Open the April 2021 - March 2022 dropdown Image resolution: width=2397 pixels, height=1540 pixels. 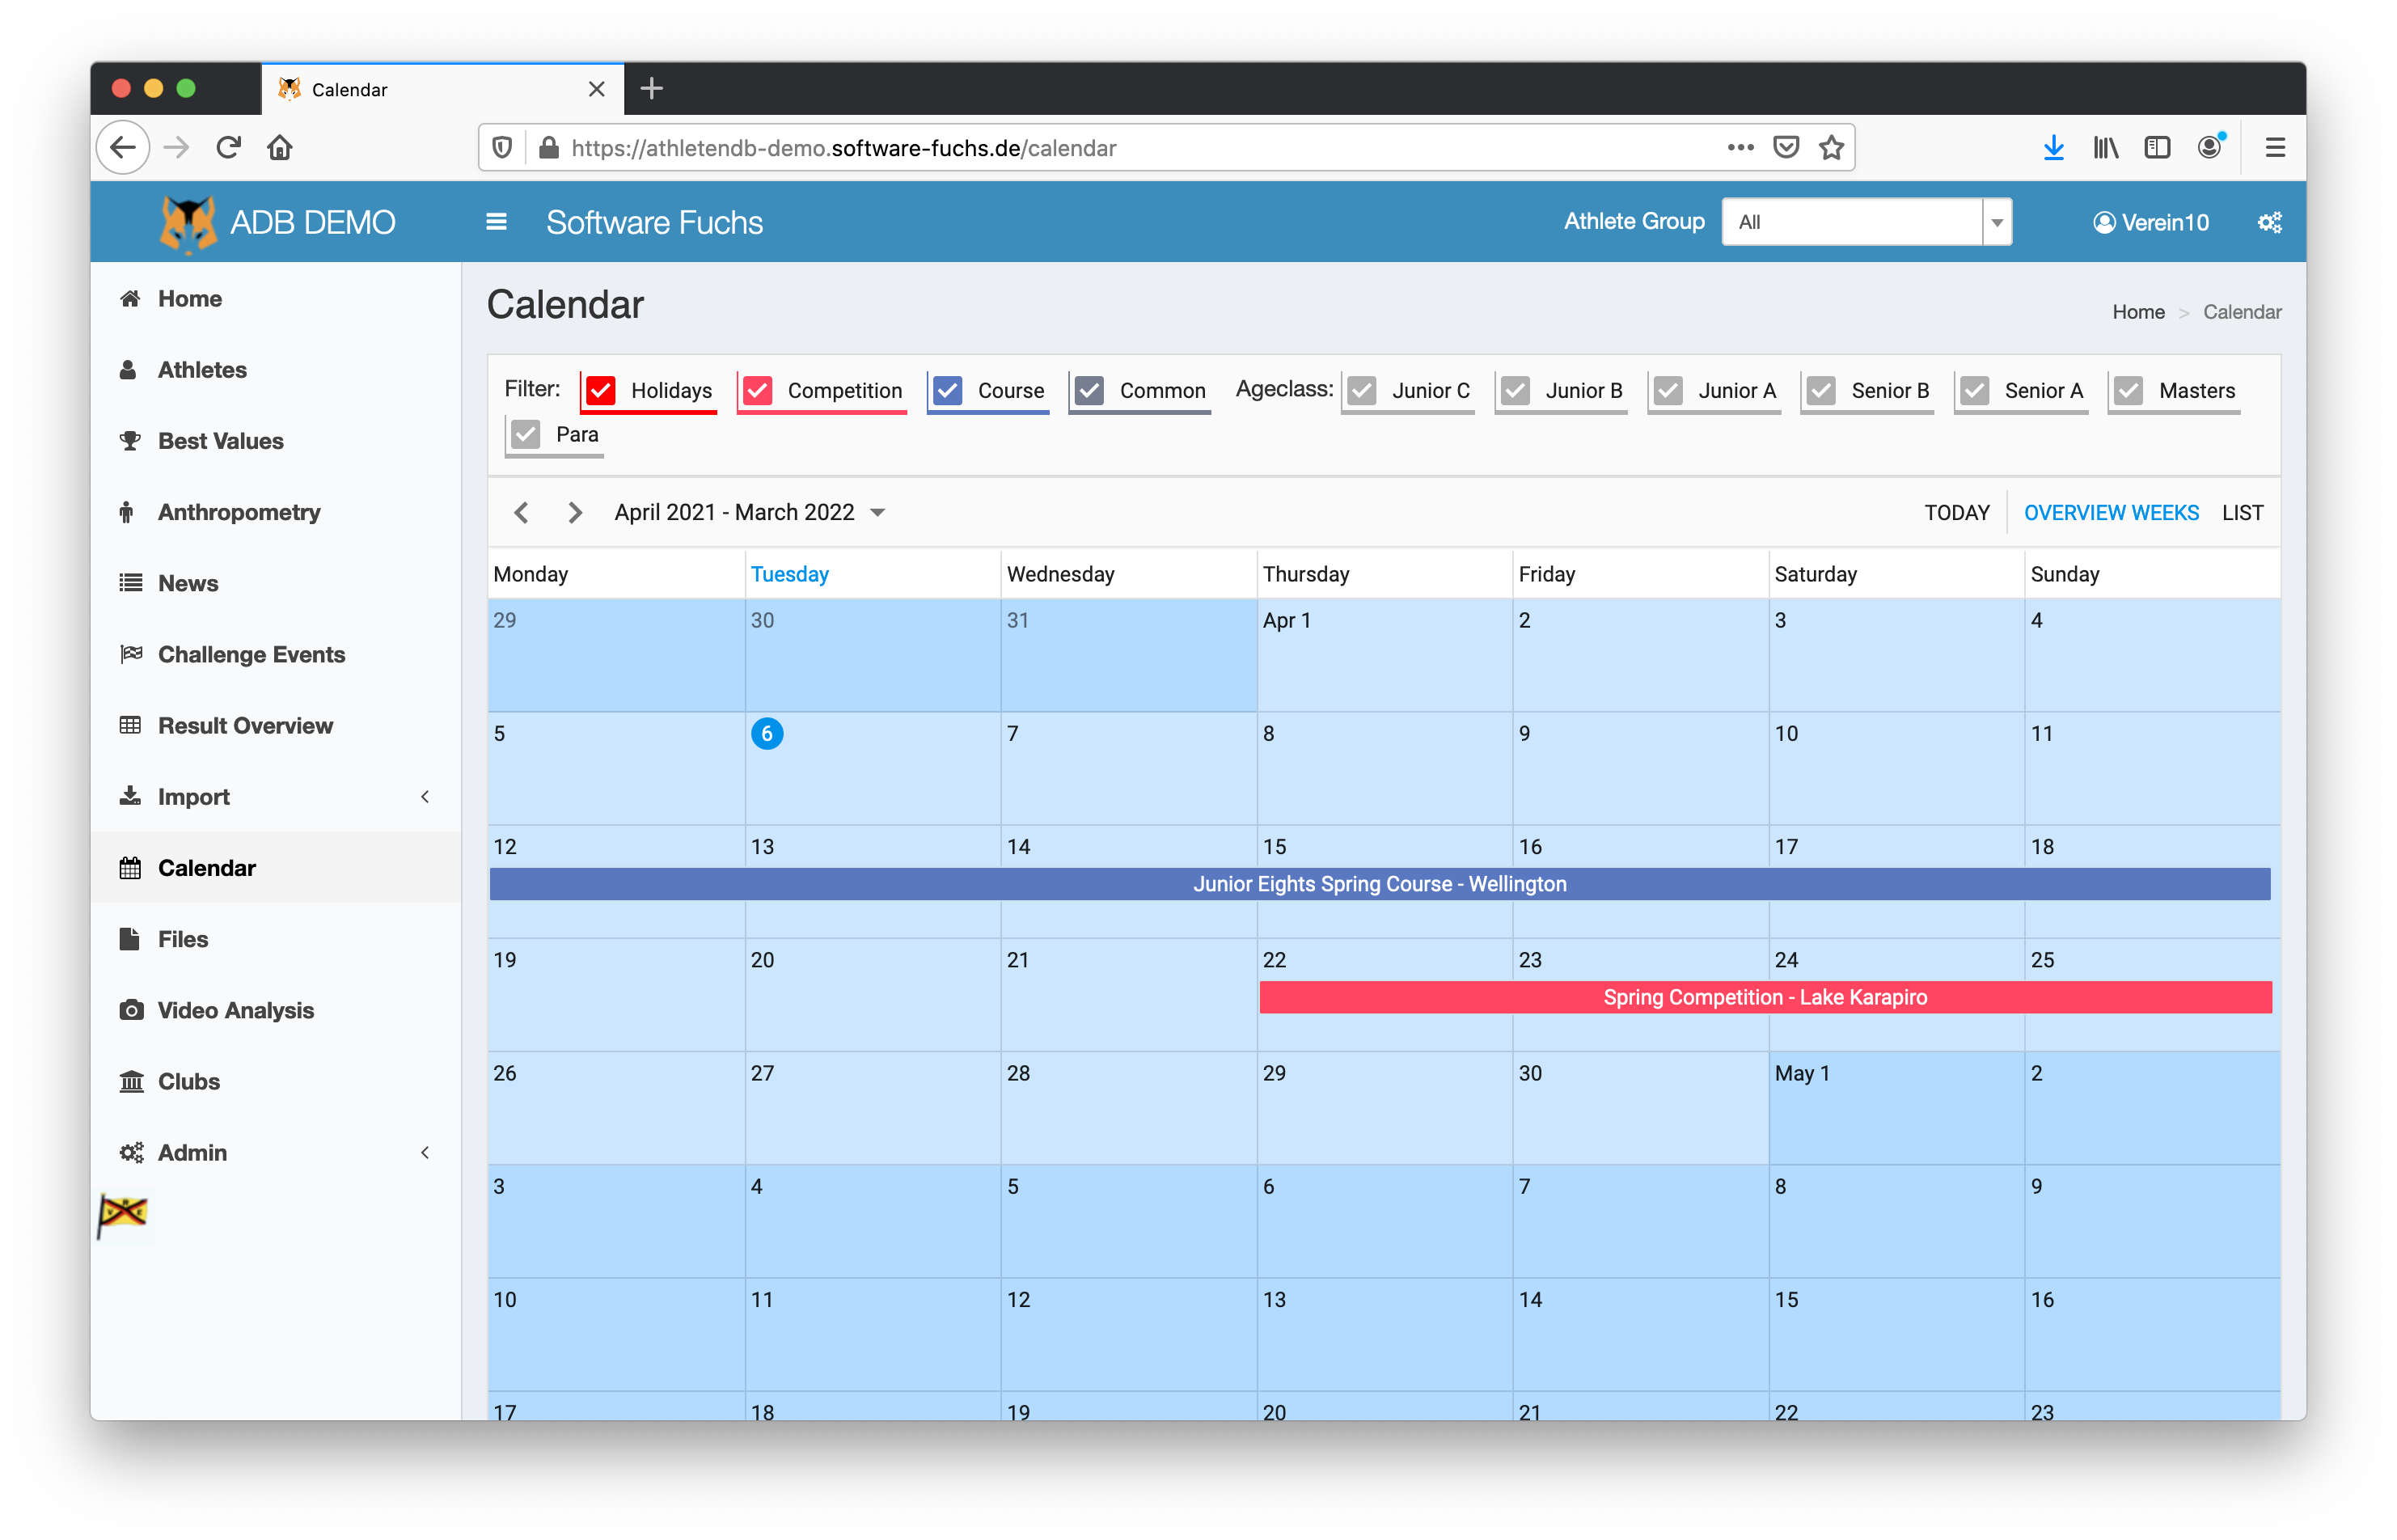[x=750, y=512]
